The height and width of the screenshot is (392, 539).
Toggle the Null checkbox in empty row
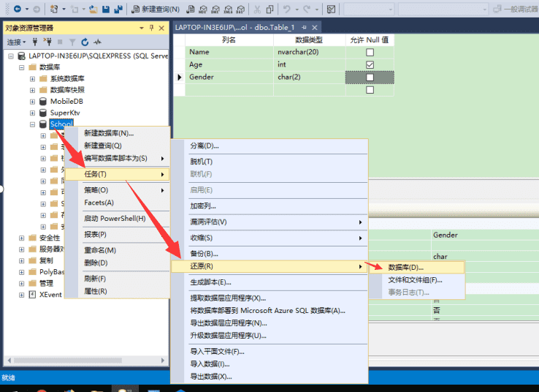click(x=370, y=90)
